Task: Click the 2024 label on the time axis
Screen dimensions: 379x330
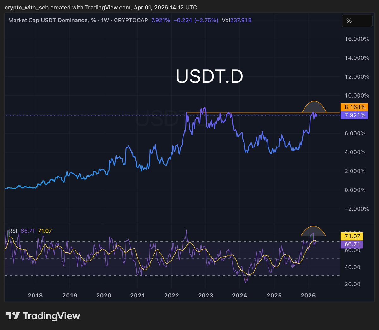Action: click(240, 296)
